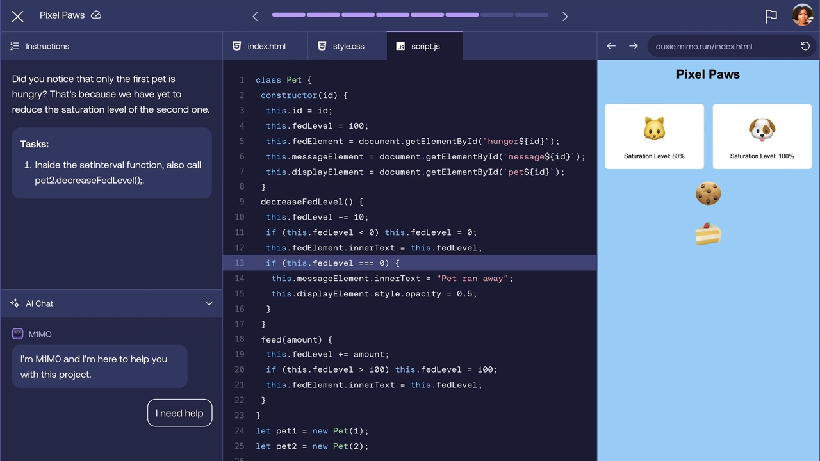The width and height of the screenshot is (820, 461).
Task: Go to the previous lesson step arrow
Action: click(x=255, y=17)
